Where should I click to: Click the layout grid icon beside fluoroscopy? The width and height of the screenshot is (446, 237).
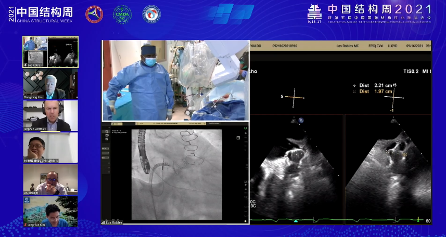[x=238, y=138]
